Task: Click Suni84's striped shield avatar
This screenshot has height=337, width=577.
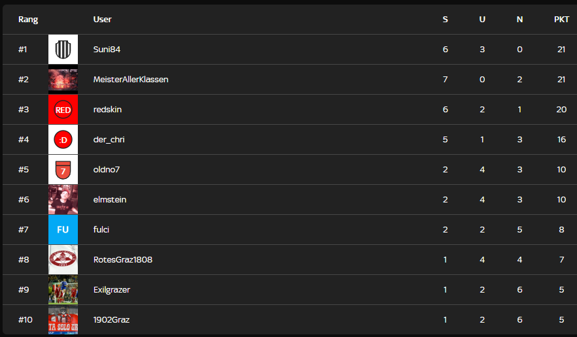Action: pos(63,50)
